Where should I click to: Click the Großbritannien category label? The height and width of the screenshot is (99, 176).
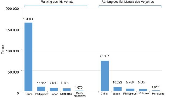80,94
